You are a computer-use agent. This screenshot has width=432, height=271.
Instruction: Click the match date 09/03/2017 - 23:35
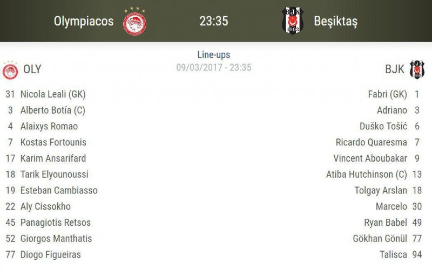[214, 68]
